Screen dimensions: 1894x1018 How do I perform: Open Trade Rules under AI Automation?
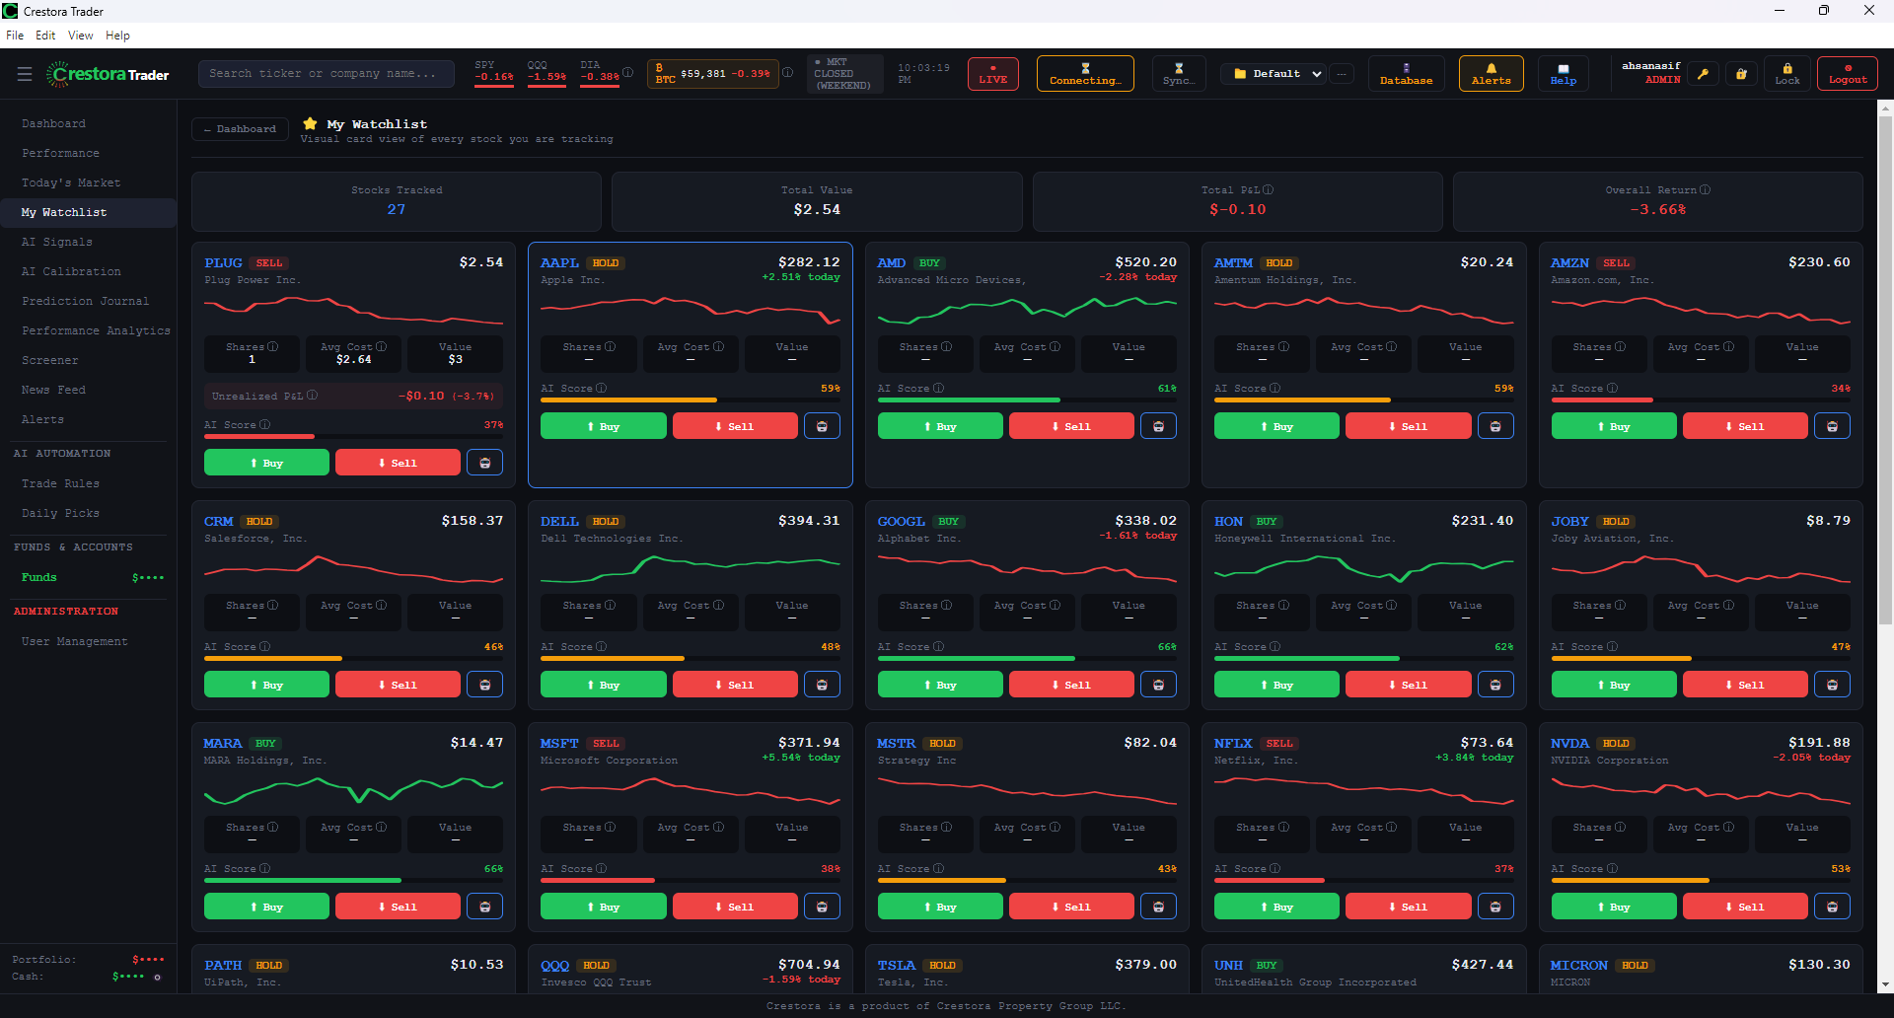(61, 484)
